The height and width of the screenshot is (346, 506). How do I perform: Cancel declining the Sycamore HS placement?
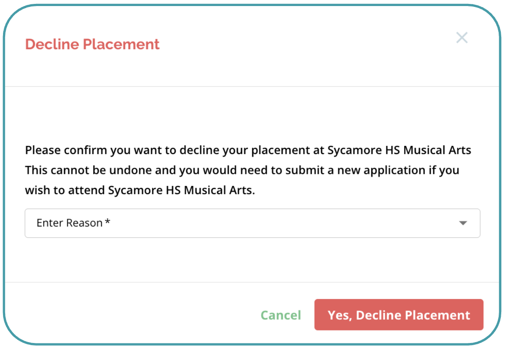(x=281, y=315)
